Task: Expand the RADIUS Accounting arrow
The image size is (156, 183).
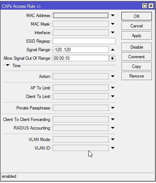Action: click(113, 128)
